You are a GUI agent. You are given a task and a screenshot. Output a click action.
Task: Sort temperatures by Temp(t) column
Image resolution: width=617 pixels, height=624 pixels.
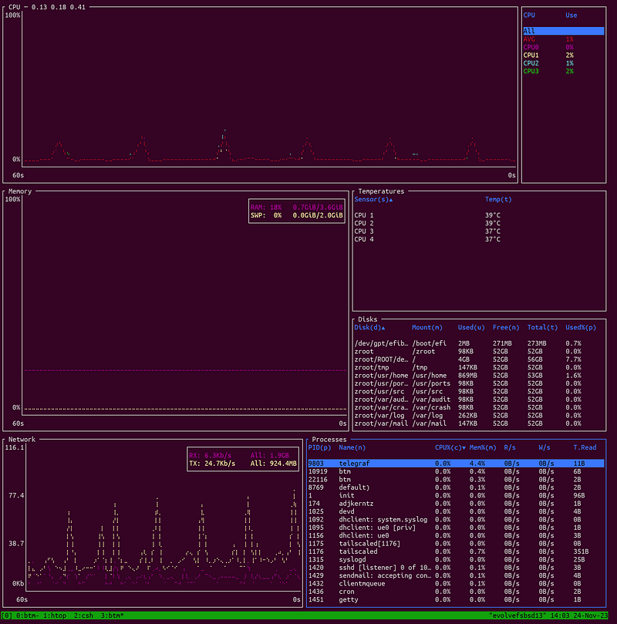[498, 199]
